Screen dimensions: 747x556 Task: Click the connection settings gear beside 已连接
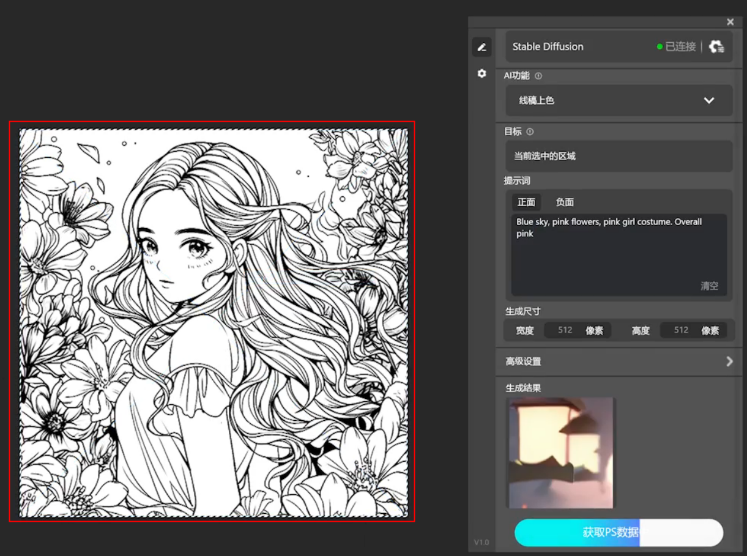[716, 46]
